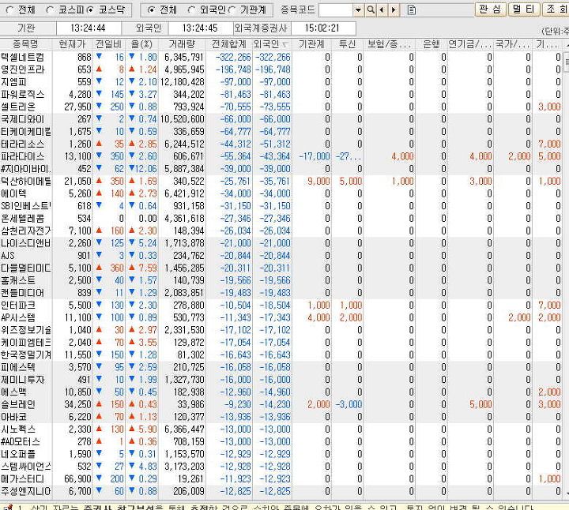Select the 에이텍 stock row

pyautogui.click(x=281, y=193)
